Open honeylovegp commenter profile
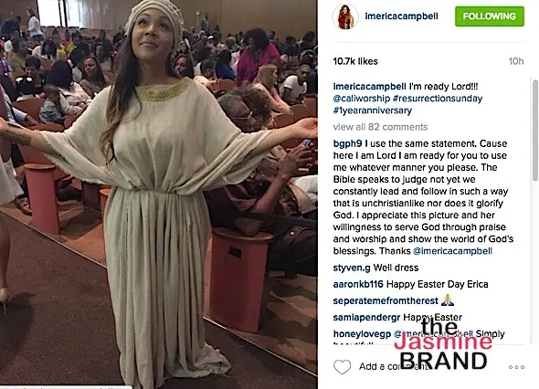The height and width of the screenshot is (389, 539). point(362,333)
